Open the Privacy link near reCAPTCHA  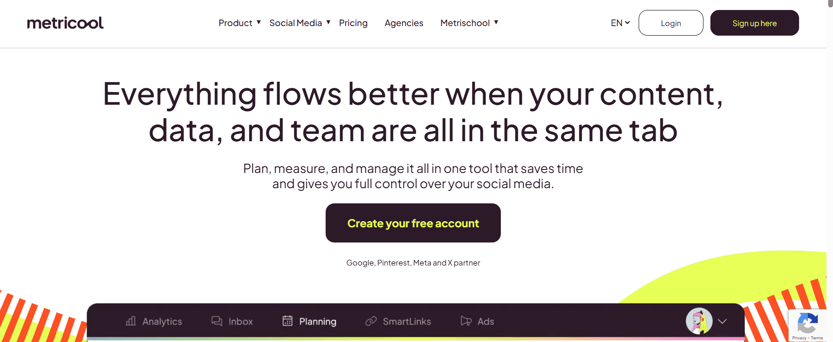pyautogui.click(x=800, y=338)
